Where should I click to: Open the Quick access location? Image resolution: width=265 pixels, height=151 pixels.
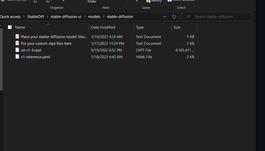coord(10,16)
